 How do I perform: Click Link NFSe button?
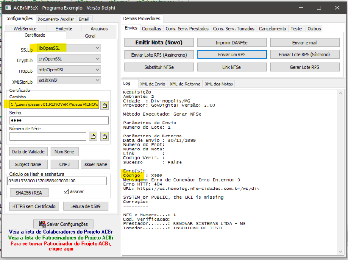(x=232, y=67)
